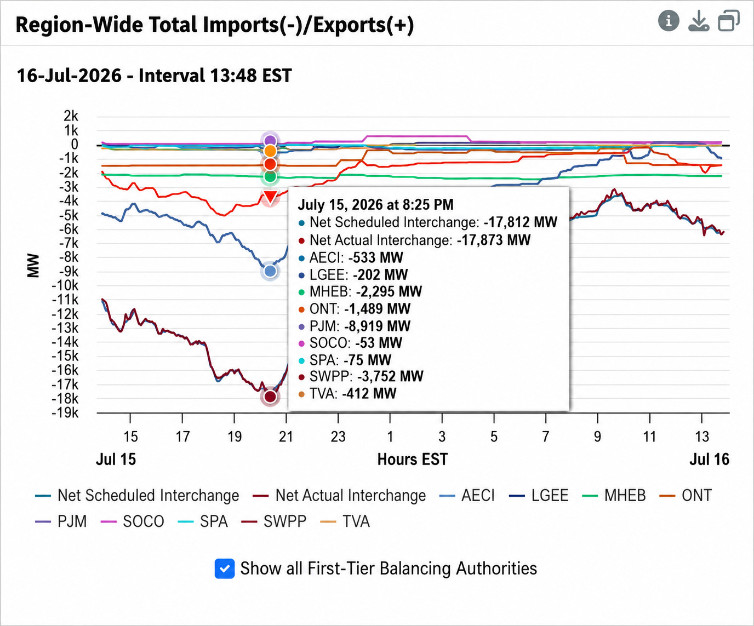Screen dimensions: 754x626
Task: Toggle MHEB legend entry
Action: [x=614, y=496]
